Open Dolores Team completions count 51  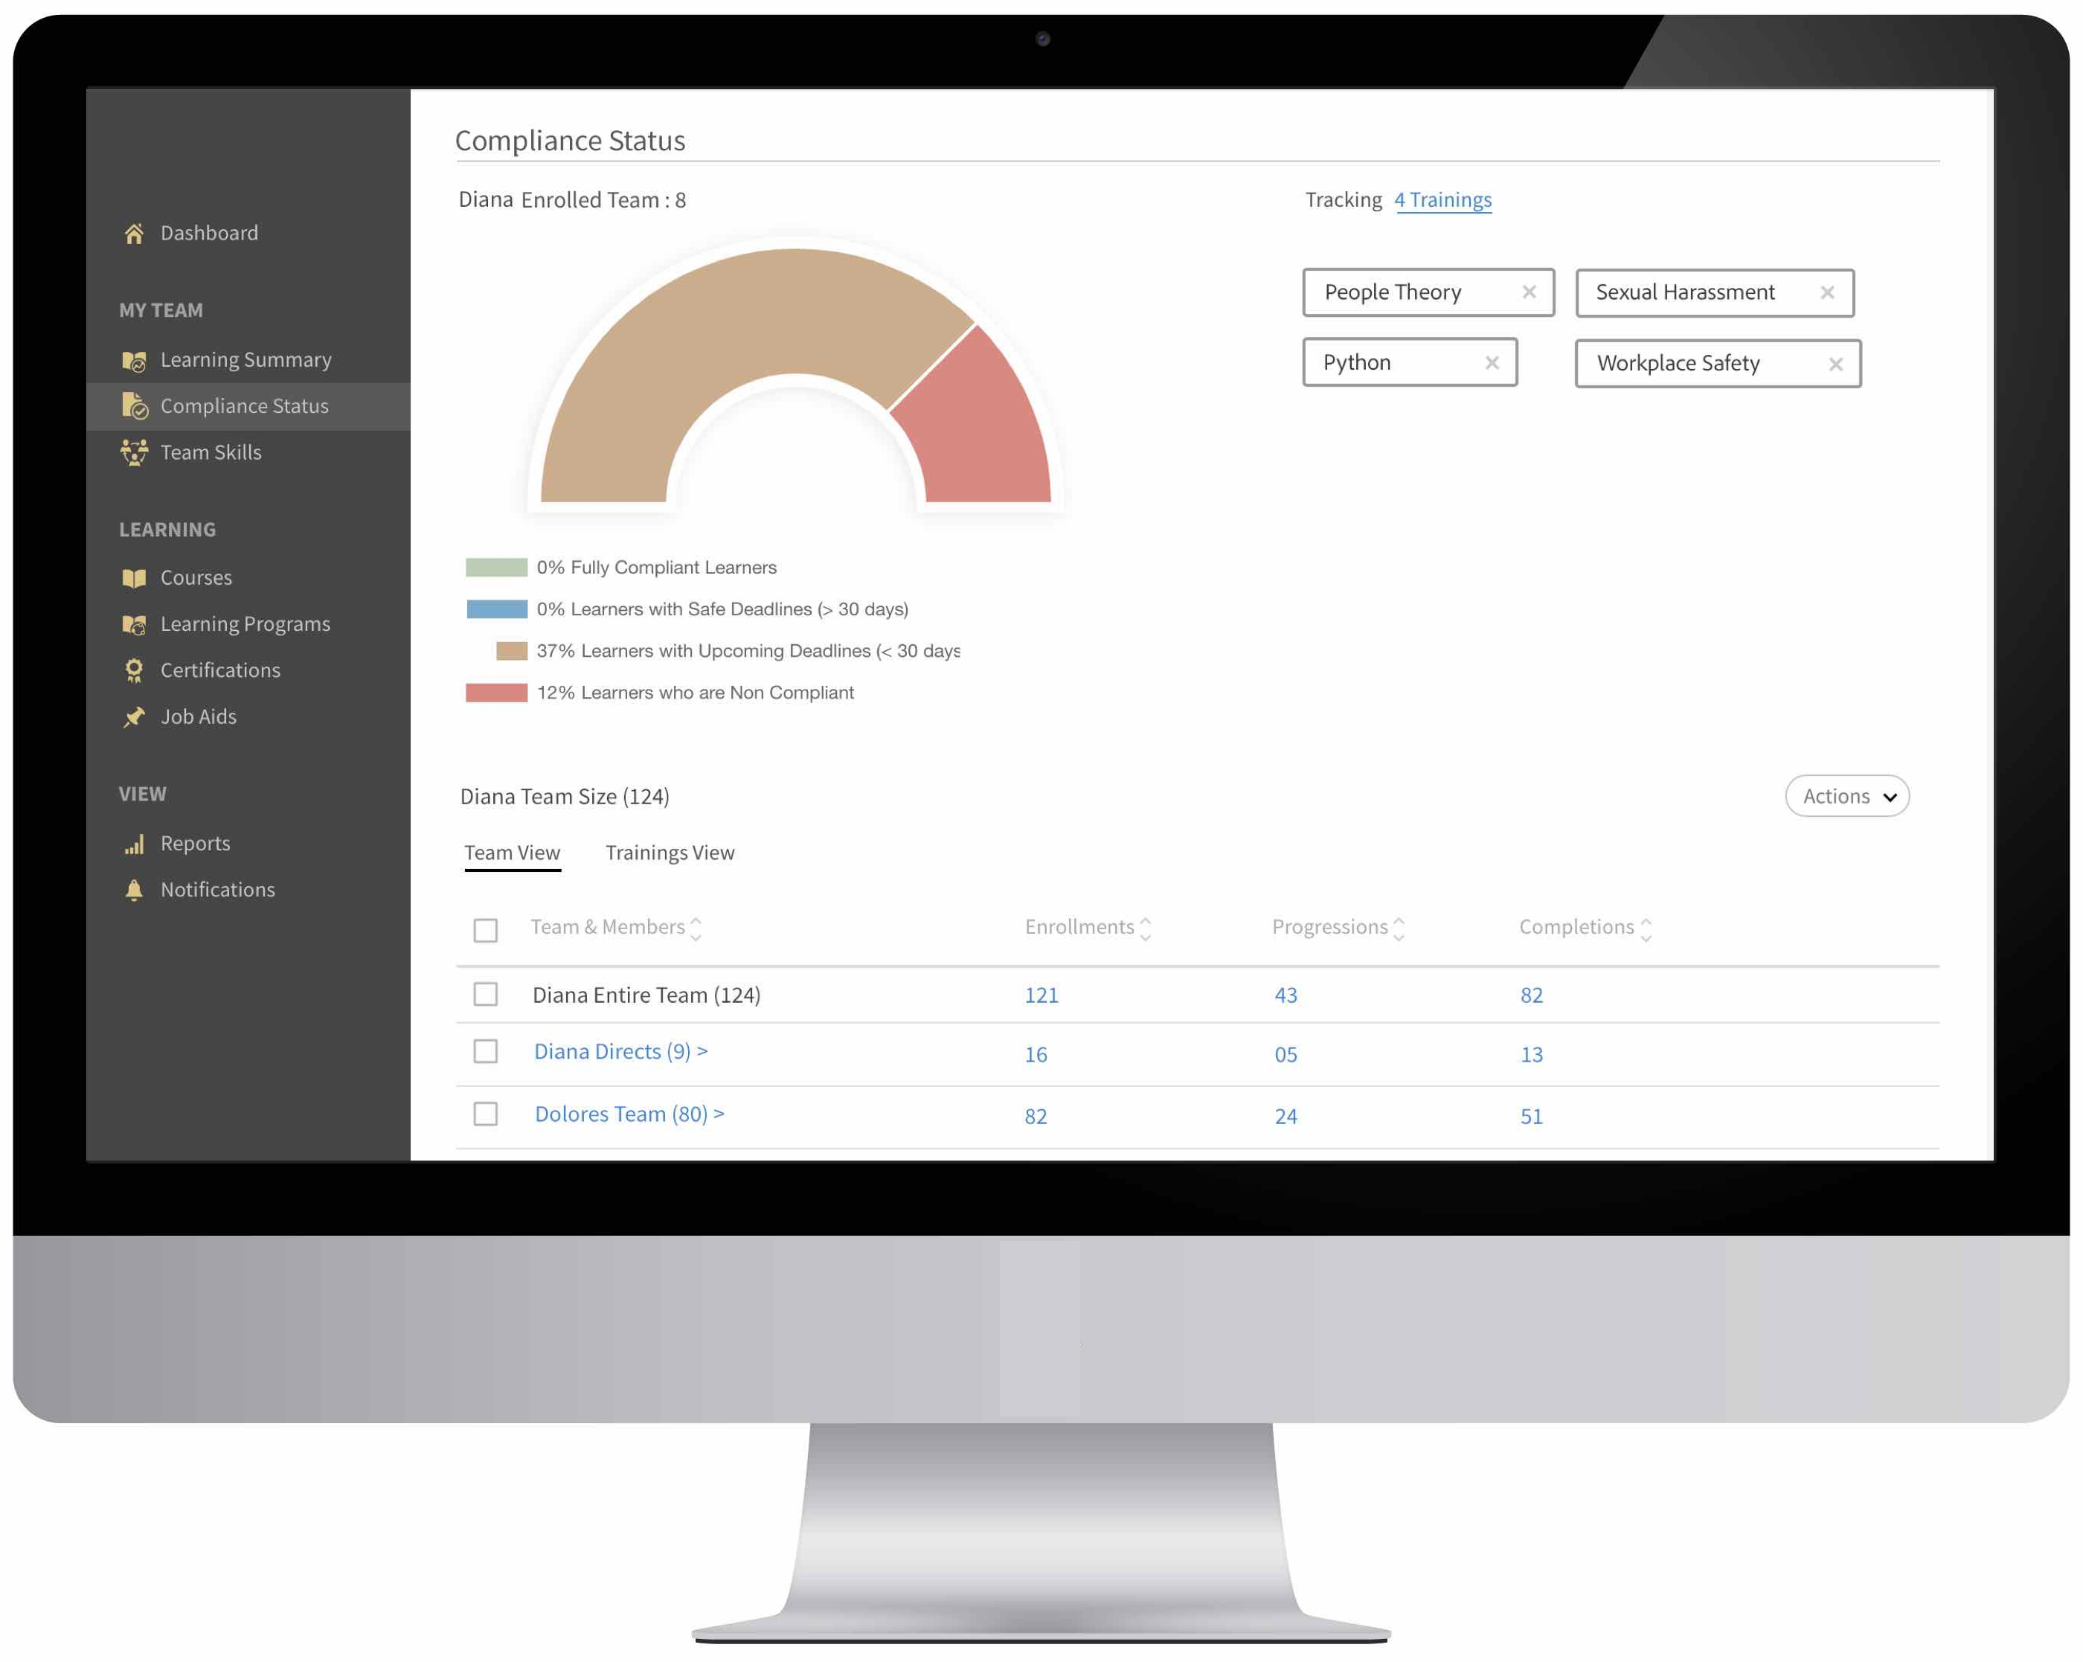[1531, 1116]
